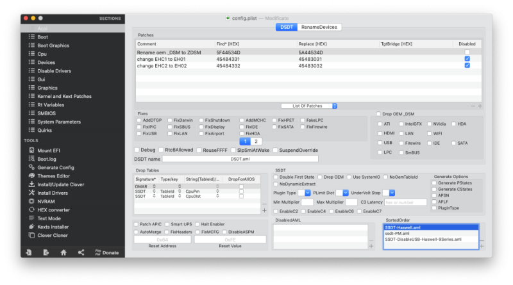Click the home icon in bottom toolbar
Viewport: 513px width, 285px height.
tap(63, 252)
